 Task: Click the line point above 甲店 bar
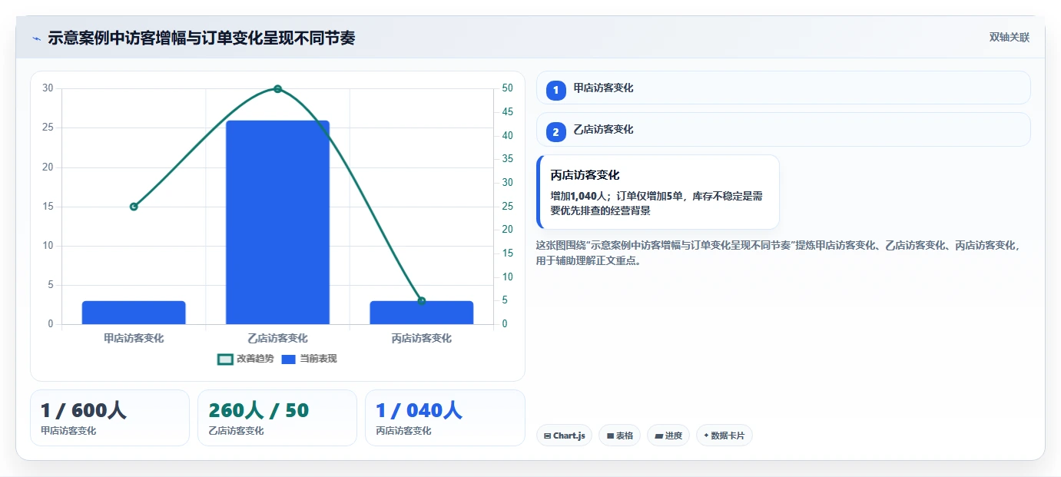pyautogui.click(x=134, y=207)
